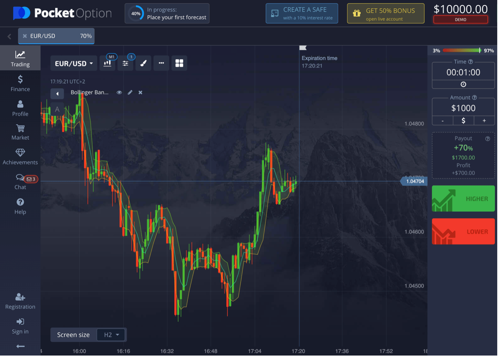Click the $1000 amount field
The width and height of the screenshot is (499, 357).
click(463, 107)
